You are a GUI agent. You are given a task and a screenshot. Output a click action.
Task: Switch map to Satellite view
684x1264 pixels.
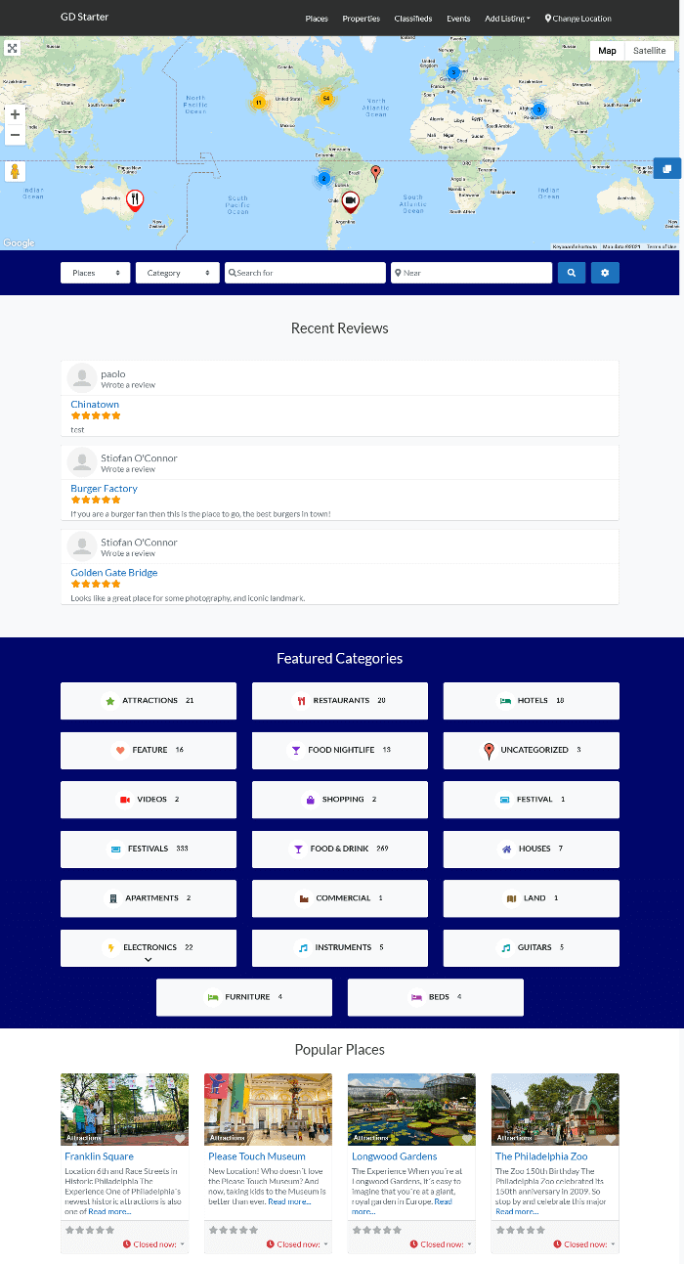click(649, 51)
